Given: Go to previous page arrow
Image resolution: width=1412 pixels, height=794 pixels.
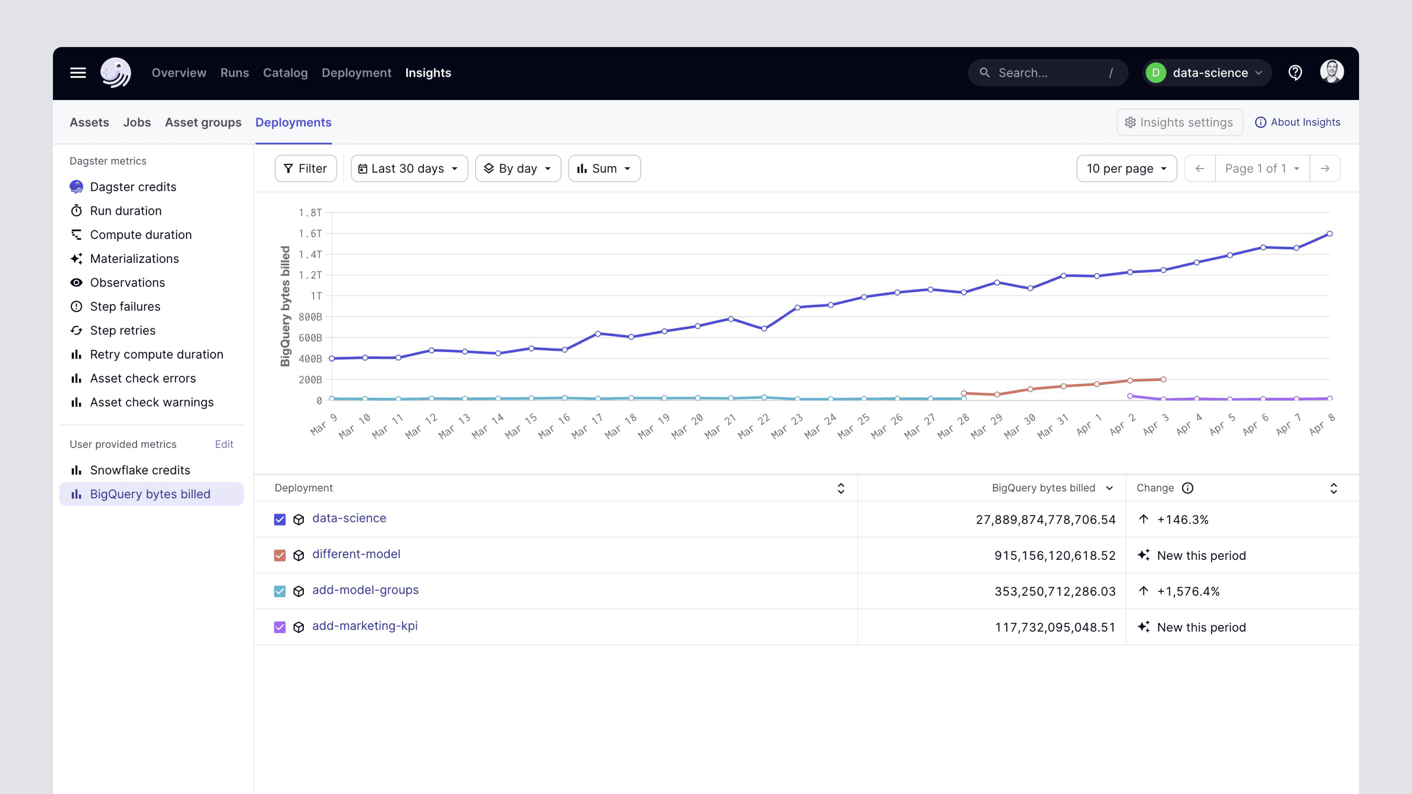Looking at the screenshot, I should [x=1200, y=169].
